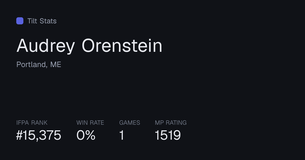The height and width of the screenshot is (160, 305).
Task: Select the 0% win rate value
Action: tap(86, 135)
